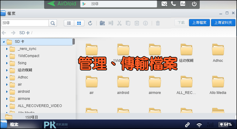237x129 pixels.
Task: Go back using the left arrow
Action: click(4, 33)
